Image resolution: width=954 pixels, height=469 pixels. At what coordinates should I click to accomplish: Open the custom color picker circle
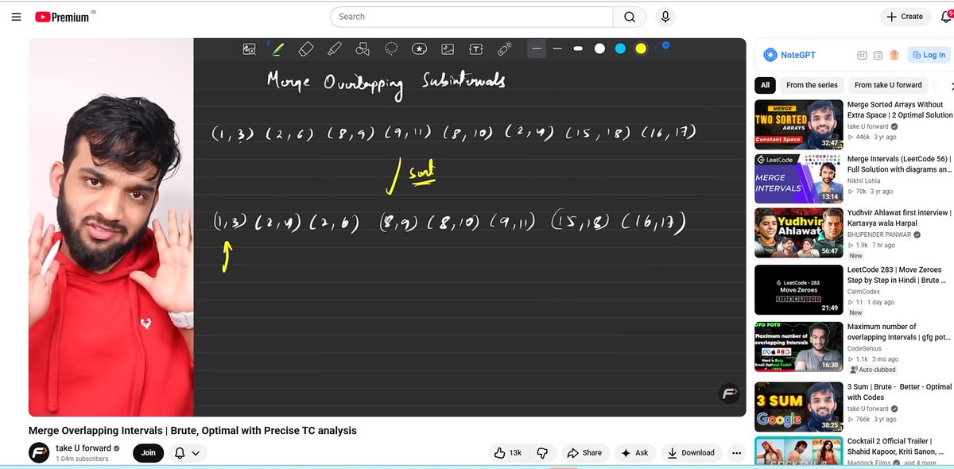tap(661, 49)
